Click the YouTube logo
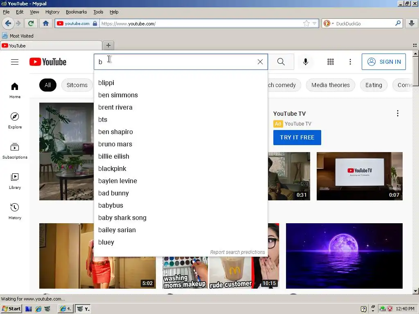The width and height of the screenshot is (419, 314). 48,62
